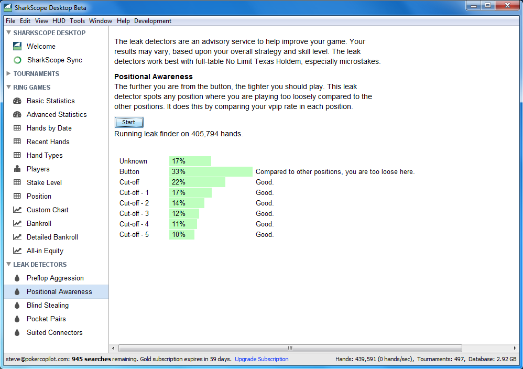Image resolution: width=523 pixels, height=369 pixels.
Task: Click the Positional Awareness droplet icon
Action: click(x=17, y=291)
